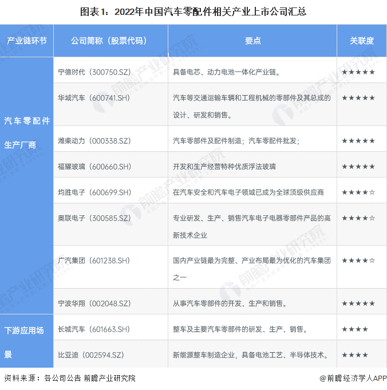Screen dimensions: 387x390
Task: Select the '要点' column header
Action: point(252,41)
